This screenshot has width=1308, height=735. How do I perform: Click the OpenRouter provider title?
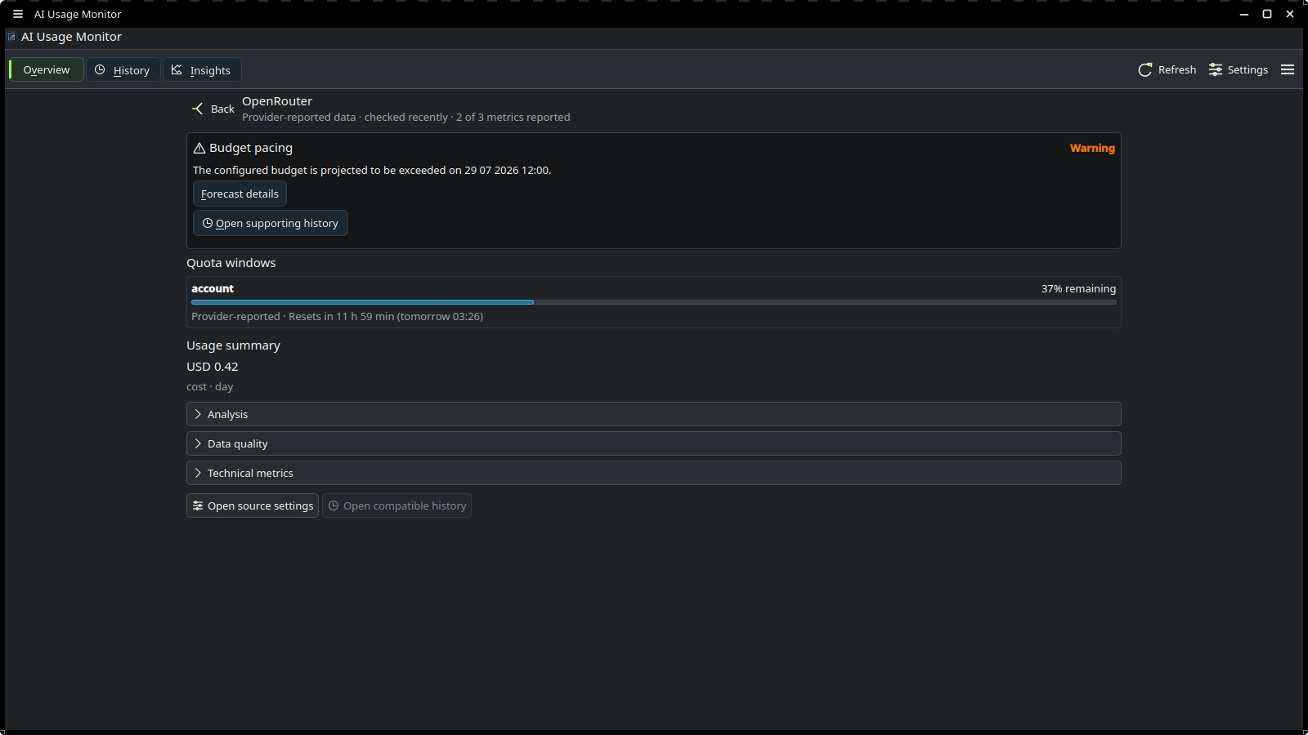tap(277, 101)
